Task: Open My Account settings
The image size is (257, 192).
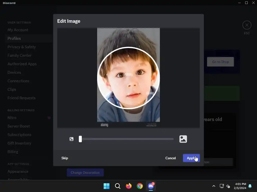Action: point(18,30)
